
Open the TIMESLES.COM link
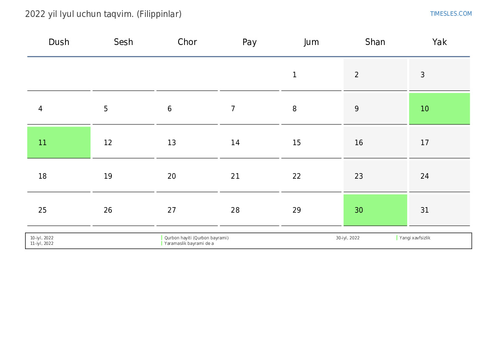coord(451,14)
